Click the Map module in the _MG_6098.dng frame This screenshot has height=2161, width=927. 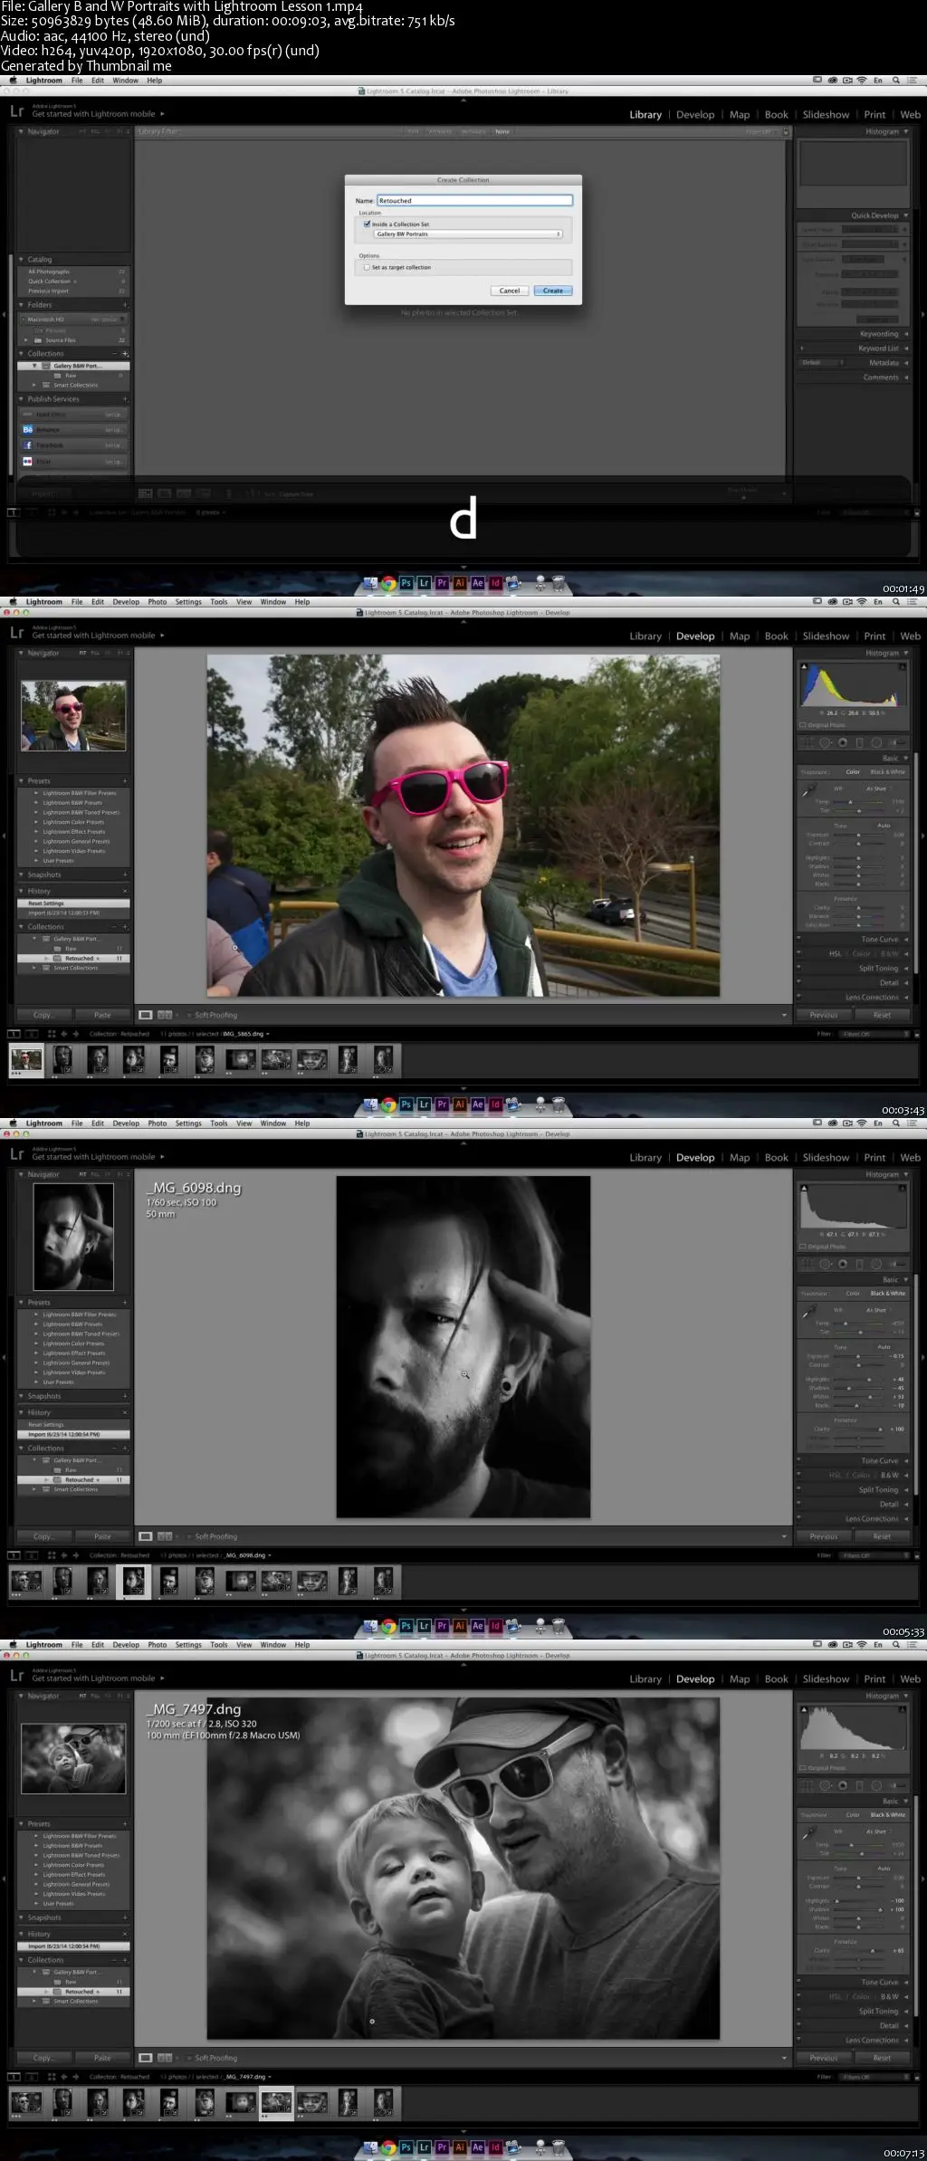pos(740,1158)
